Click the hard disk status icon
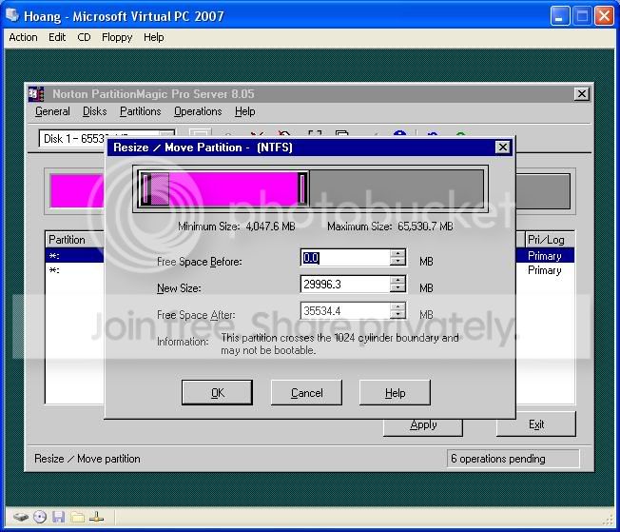 tap(21, 517)
